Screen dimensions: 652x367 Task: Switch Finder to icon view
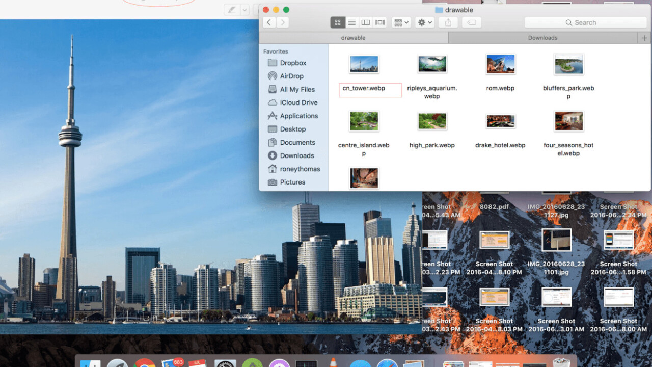click(338, 22)
